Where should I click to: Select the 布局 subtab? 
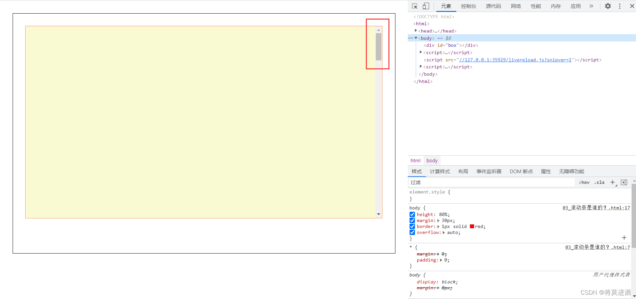pyautogui.click(x=463, y=171)
